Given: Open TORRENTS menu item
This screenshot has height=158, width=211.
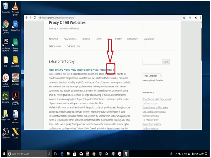Looking at the screenshot, I should coord(86,39).
